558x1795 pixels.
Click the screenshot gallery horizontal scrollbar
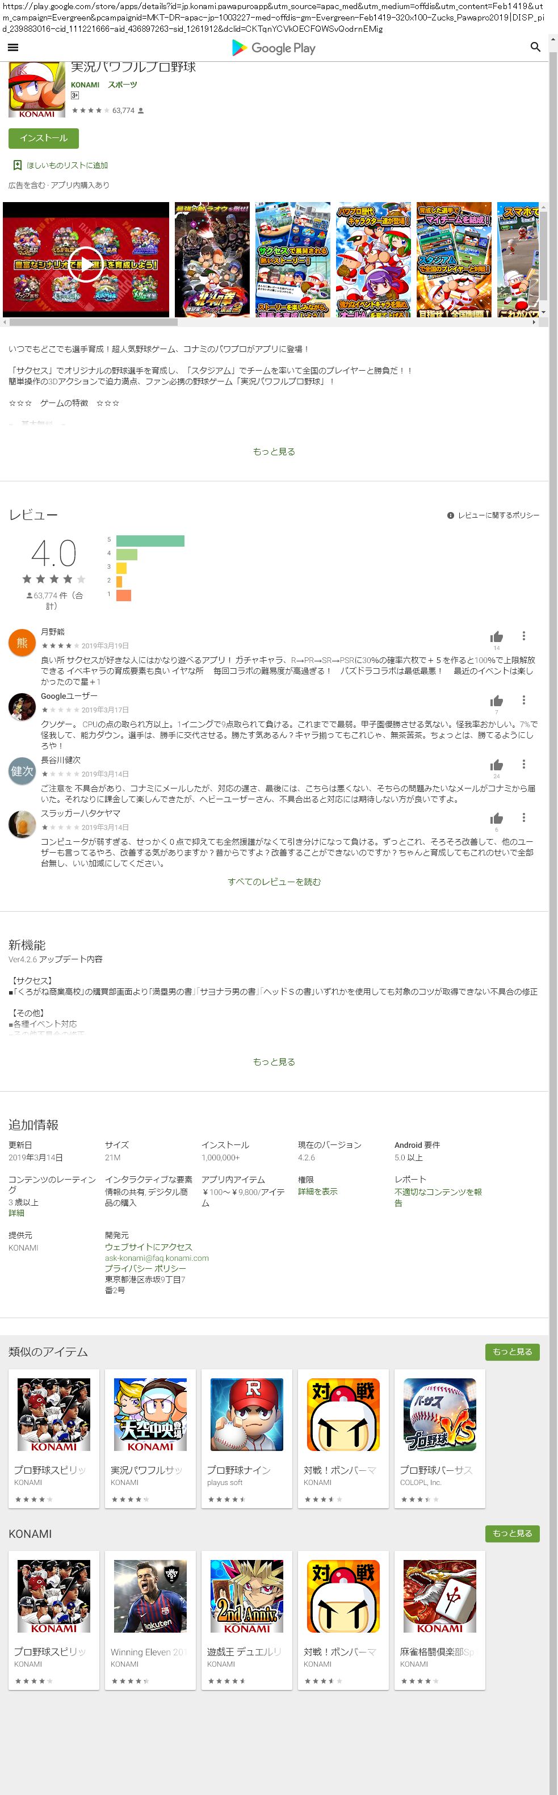pyautogui.click(x=93, y=322)
